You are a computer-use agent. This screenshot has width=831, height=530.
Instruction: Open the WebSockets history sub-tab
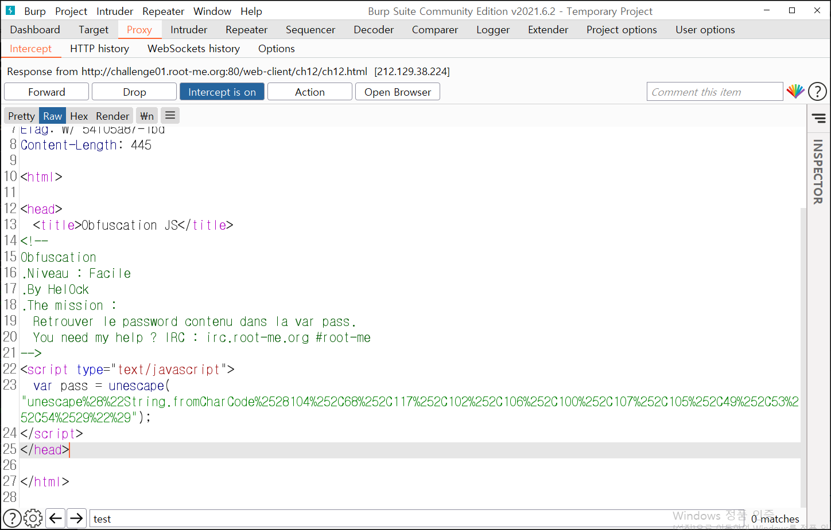(x=194, y=49)
